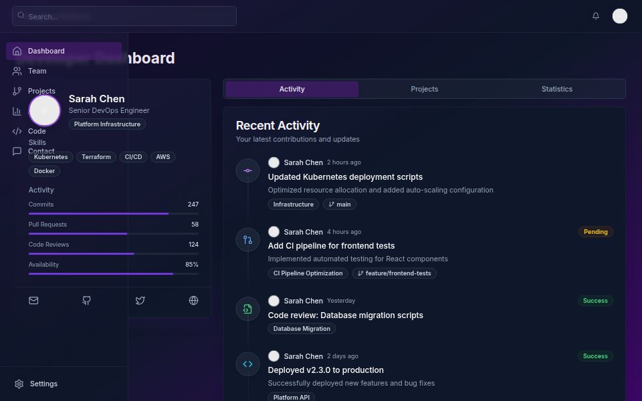Click the Kubernetes skill tag

[x=51, y=157]
